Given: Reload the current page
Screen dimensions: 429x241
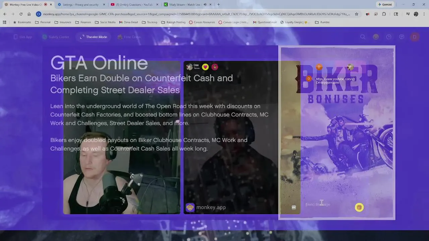Looking at the screenshot, I should click(21, 14).
